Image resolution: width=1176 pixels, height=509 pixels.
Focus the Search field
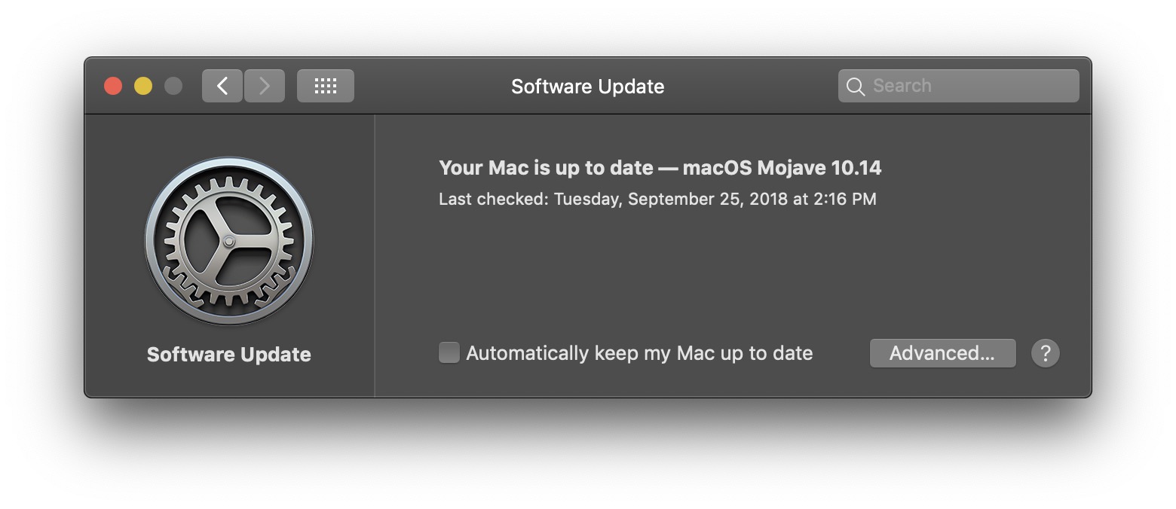click(x=959, y=86)
